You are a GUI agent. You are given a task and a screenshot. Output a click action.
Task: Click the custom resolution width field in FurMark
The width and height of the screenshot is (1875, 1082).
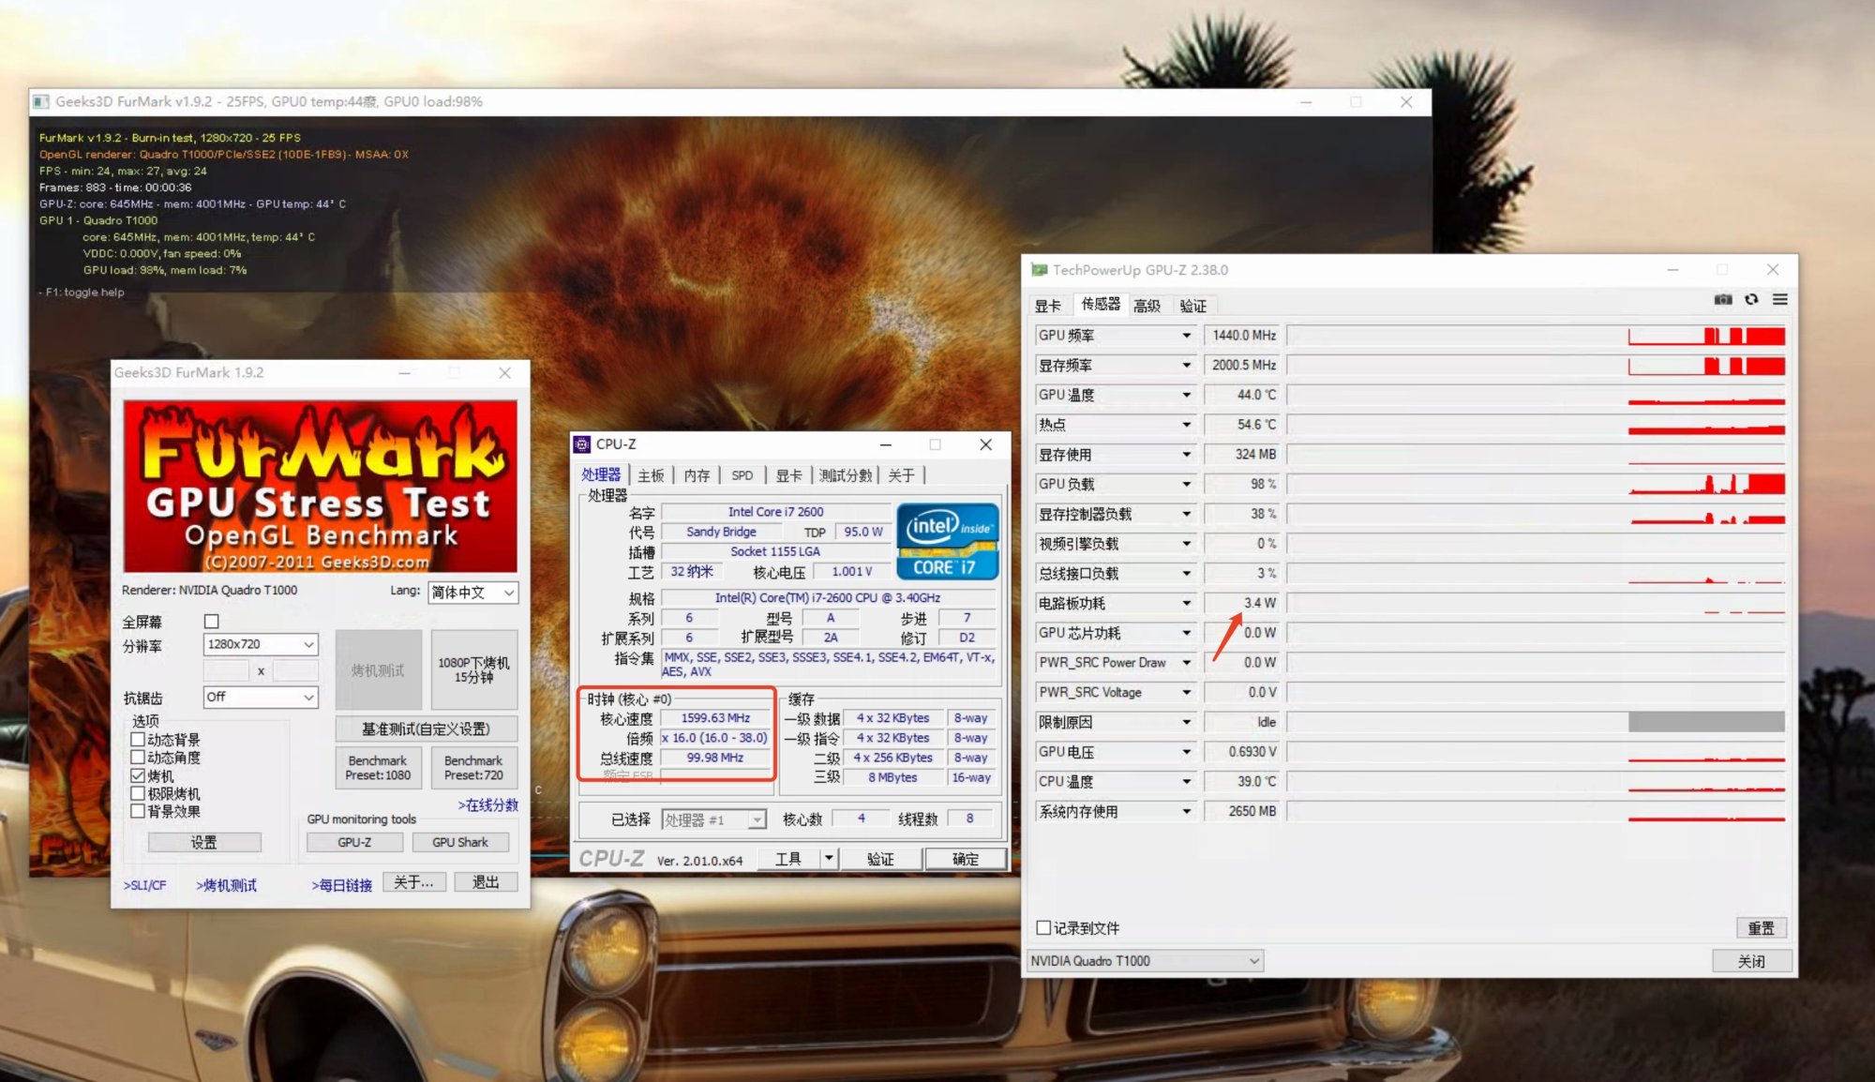point(226,670)
